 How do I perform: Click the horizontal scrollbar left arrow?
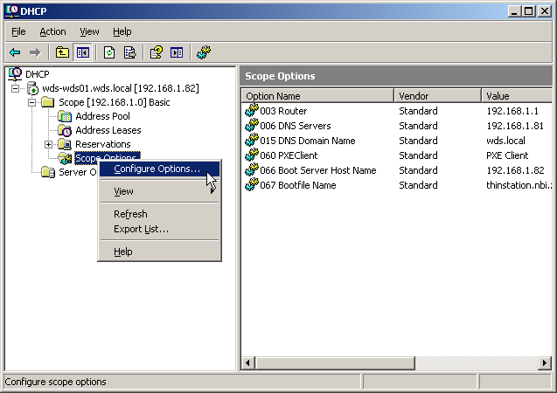(x=248, y=362)
